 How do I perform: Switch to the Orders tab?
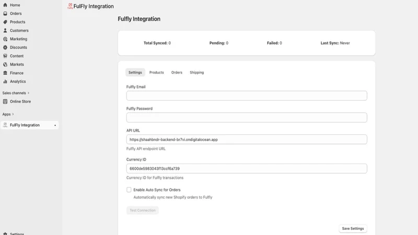(x=177, y=73)
